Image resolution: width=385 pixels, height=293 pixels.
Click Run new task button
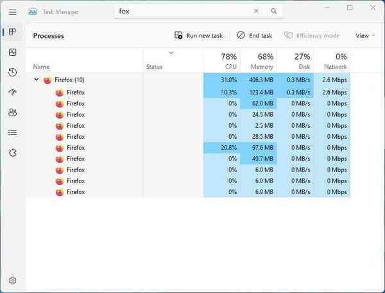pyautogui.click(x=198, y=35)
